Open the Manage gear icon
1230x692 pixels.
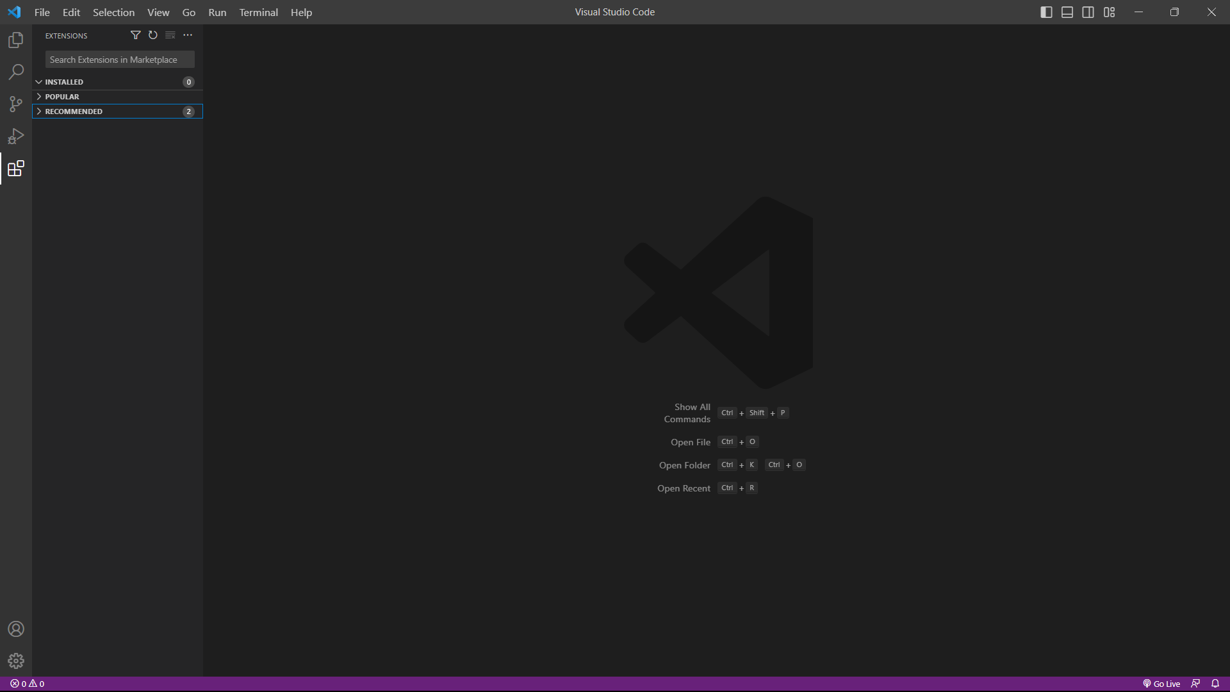(x=16, y=661)
